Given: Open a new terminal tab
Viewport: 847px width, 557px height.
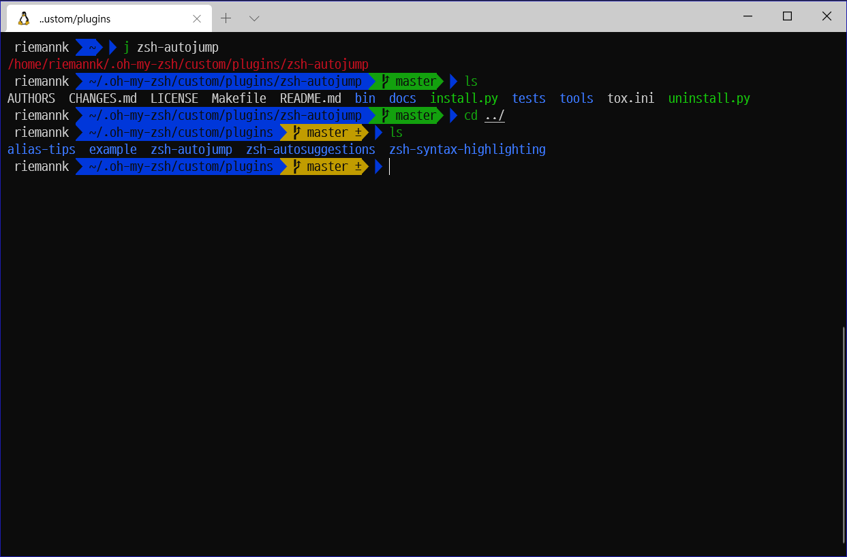Looking at the screenshot, I should pos(226,18).
